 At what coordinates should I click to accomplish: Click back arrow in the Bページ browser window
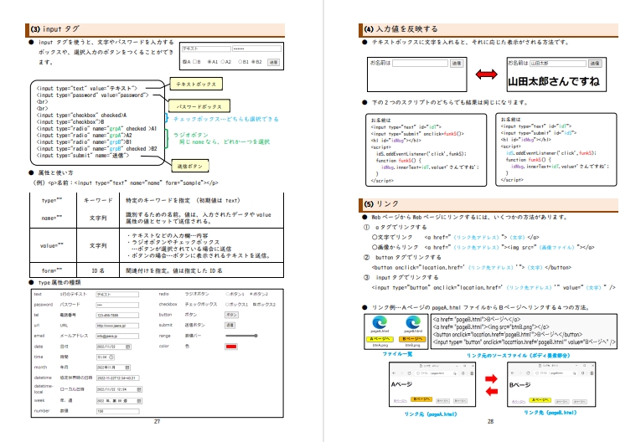[x=513, y=373]
